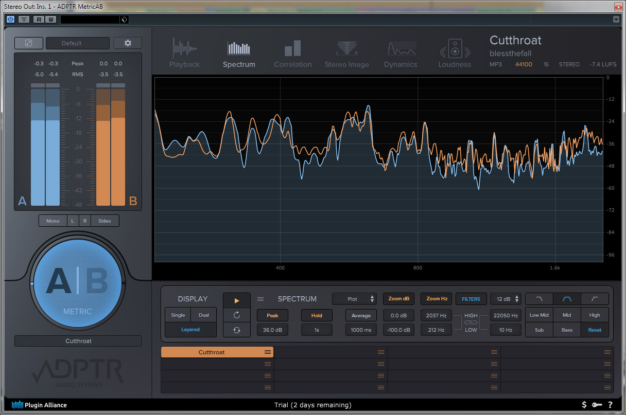Open help via question mark icon
The height and width of the screenshot is (415, 626).
[x=610, y=405]
